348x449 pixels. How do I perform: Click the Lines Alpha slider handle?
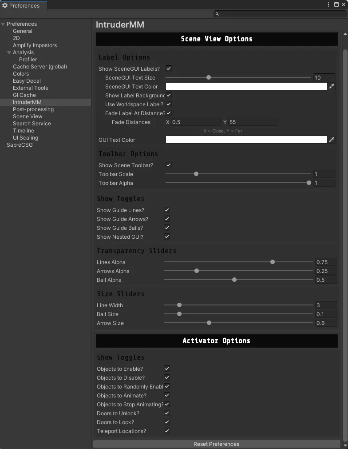273,262
